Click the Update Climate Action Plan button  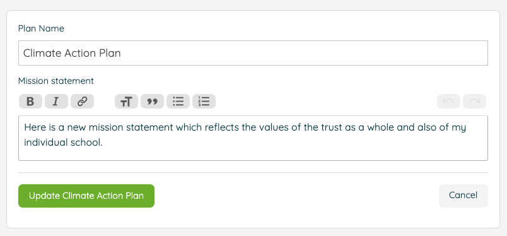pyautogui.click(x=86, y=196)
